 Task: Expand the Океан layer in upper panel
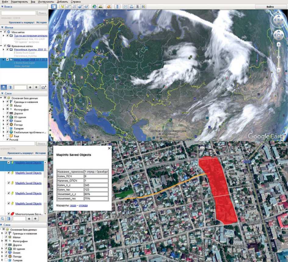pyautogui.click(x=3, y=121)
